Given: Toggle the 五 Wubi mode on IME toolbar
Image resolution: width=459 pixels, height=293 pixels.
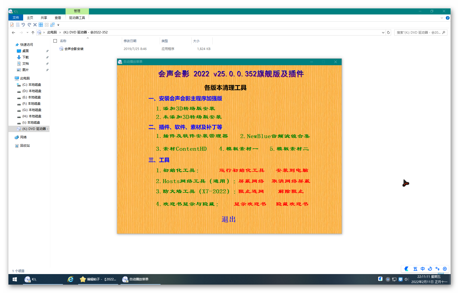Looking at the screenshot, I should point(415,269).
